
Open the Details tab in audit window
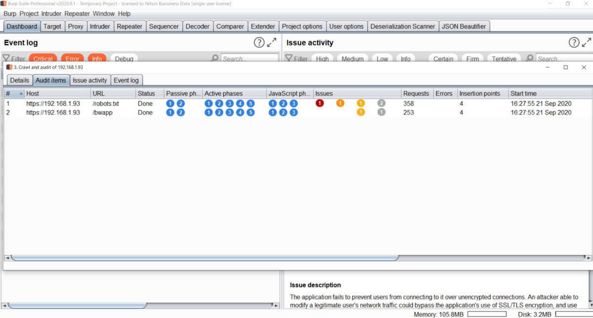(20, 80)
